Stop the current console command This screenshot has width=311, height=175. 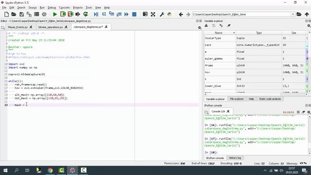point(298,112)
